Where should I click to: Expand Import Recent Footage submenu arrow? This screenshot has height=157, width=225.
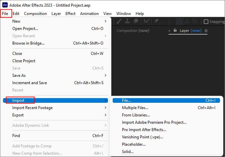(105, 107)
